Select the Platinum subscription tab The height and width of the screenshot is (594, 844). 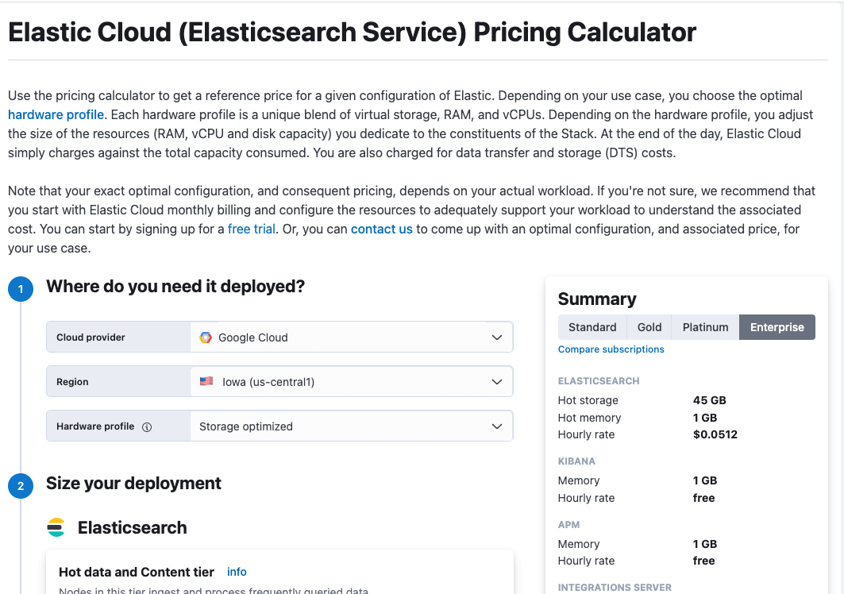[705, 326]
